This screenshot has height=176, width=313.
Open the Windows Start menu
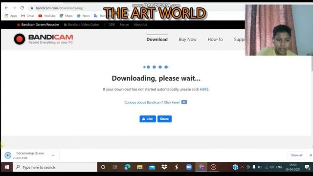[x=6, y=167]
